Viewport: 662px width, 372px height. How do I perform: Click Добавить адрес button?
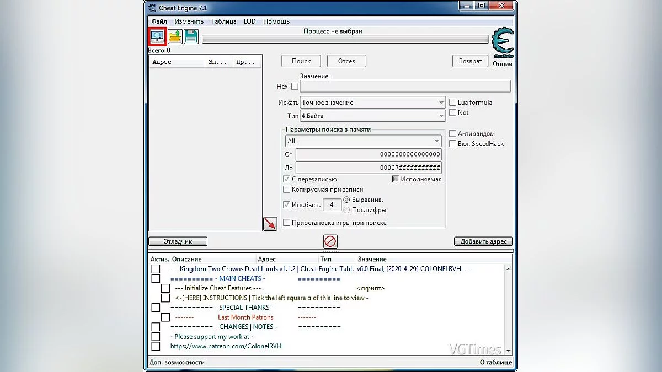click(x=483, y=241)
